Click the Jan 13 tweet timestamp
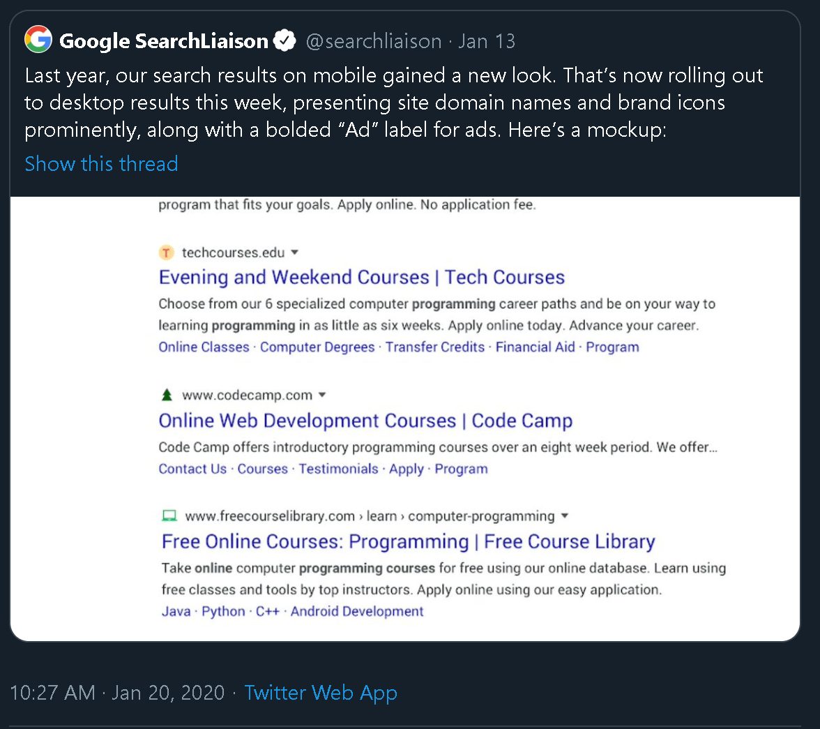Viewport: 820px width, 729px height. [487, 41]
